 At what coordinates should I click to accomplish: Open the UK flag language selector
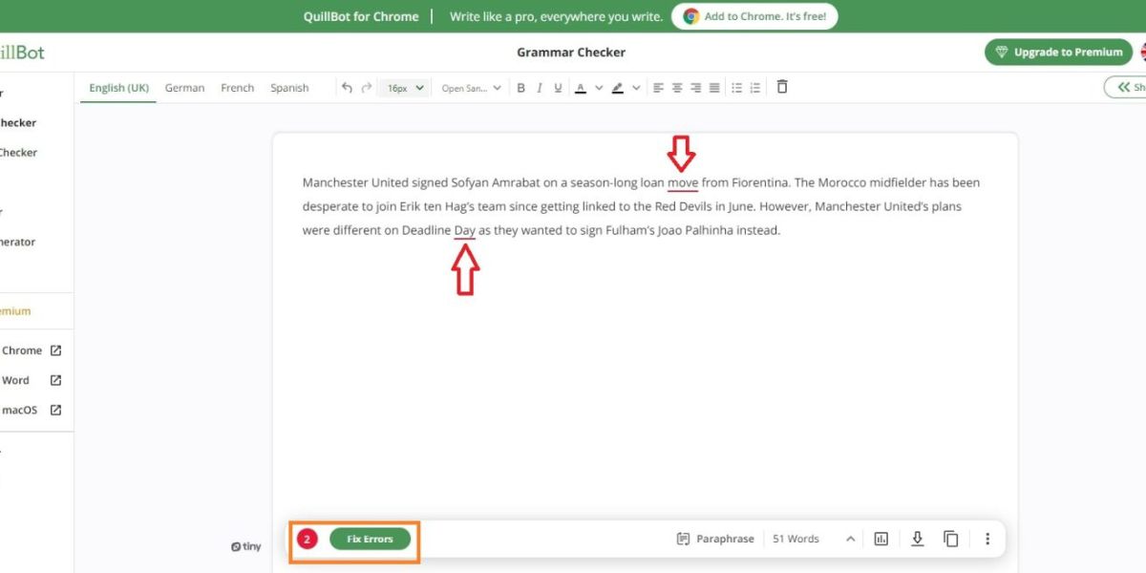[1142, 53]
